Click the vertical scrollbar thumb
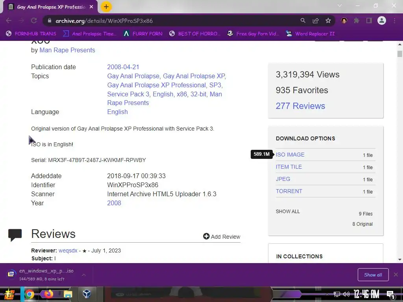Viewport: 403px width, 302px height. (x=400, y=54)
